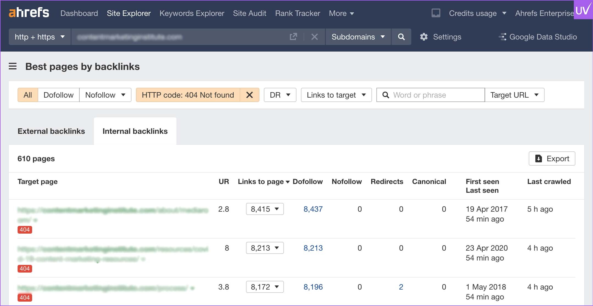Click the first blurred target page URL
This screenshot has width=593, height=306.
click(x=113, y=215)
